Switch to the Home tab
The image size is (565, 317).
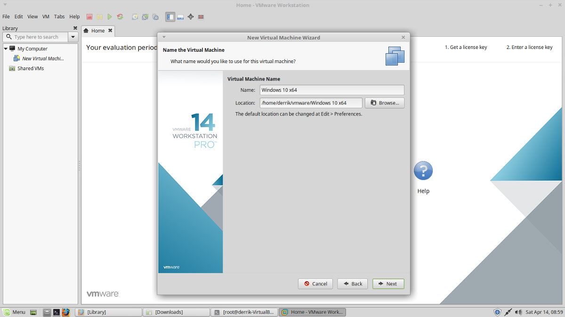97,31
